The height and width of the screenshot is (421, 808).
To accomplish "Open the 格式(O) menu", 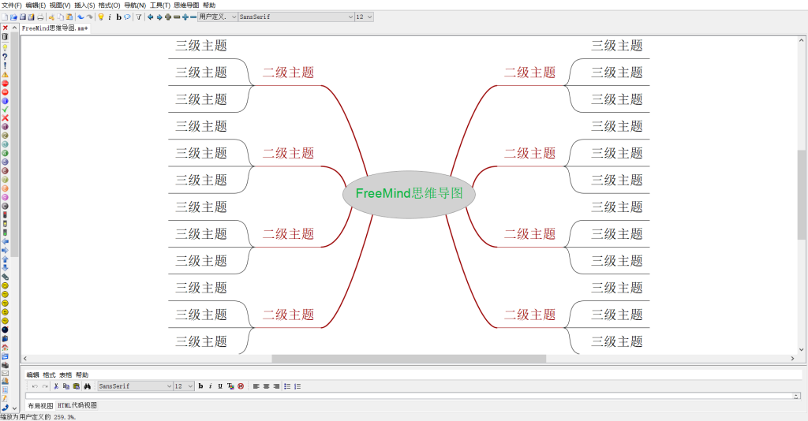I will pyautogui.click(x=109, y=6).
